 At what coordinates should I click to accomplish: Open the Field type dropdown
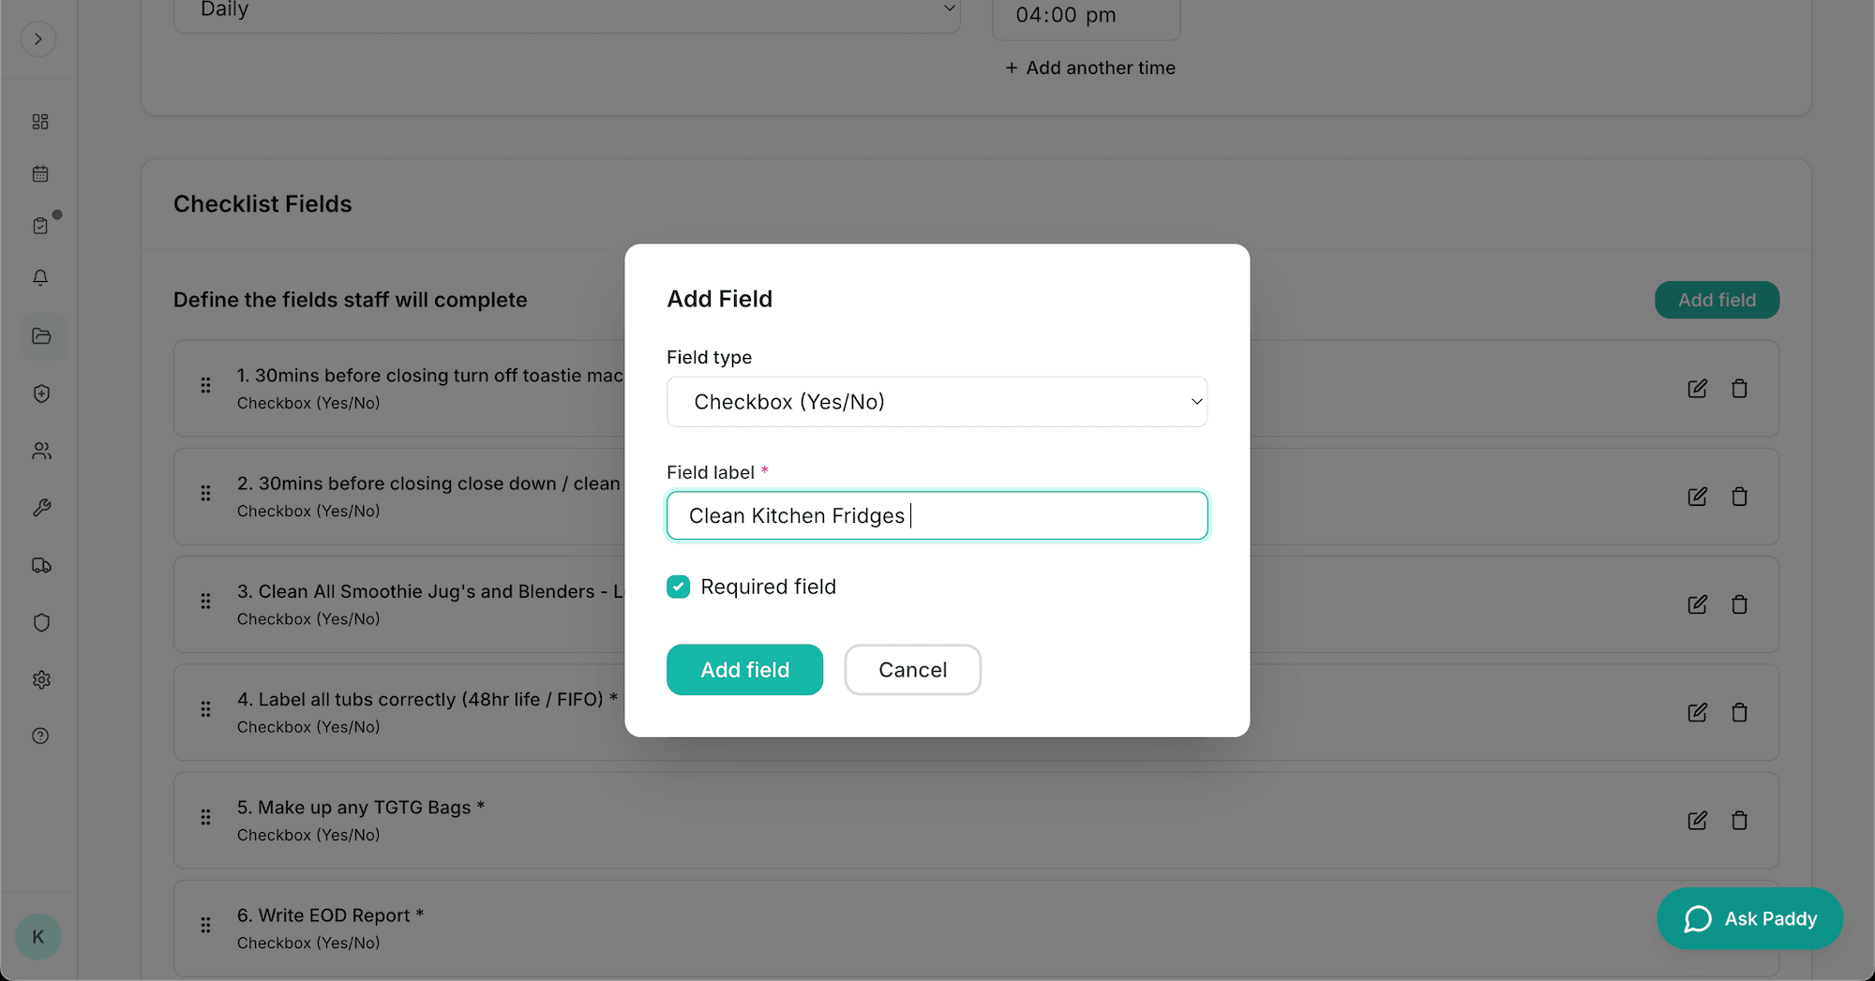tap(937, 402)
